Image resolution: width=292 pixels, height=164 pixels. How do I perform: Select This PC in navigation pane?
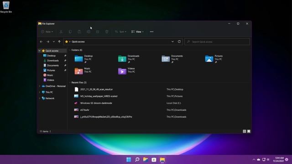coord(49,92)
